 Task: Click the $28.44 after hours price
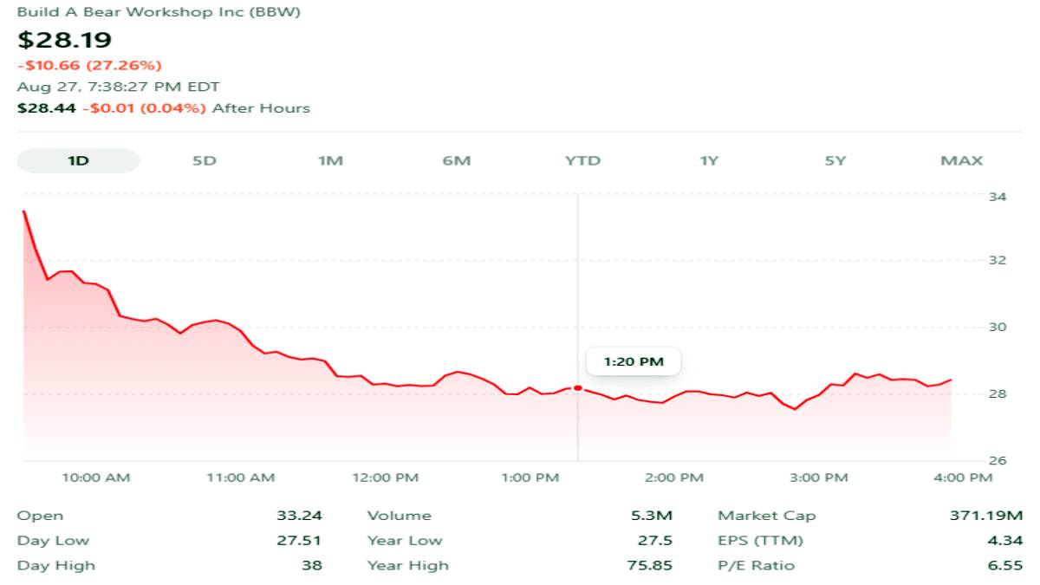(x=47, y=108)
